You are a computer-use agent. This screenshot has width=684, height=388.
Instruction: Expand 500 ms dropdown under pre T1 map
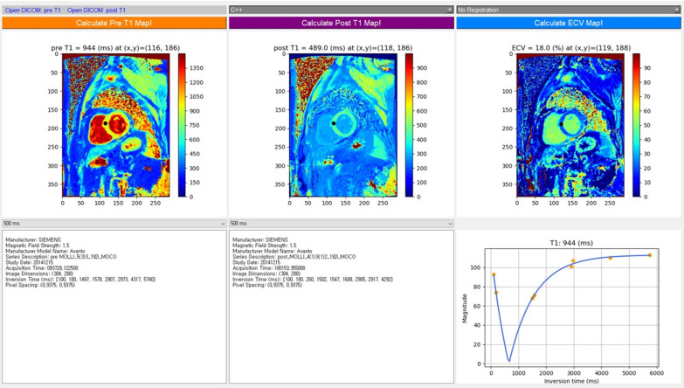pyautogui.click(x=114, y=224)
